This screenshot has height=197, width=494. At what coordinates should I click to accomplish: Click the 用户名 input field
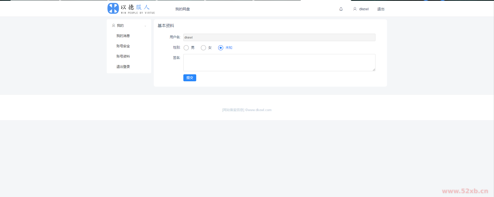[x=279, y=38]
